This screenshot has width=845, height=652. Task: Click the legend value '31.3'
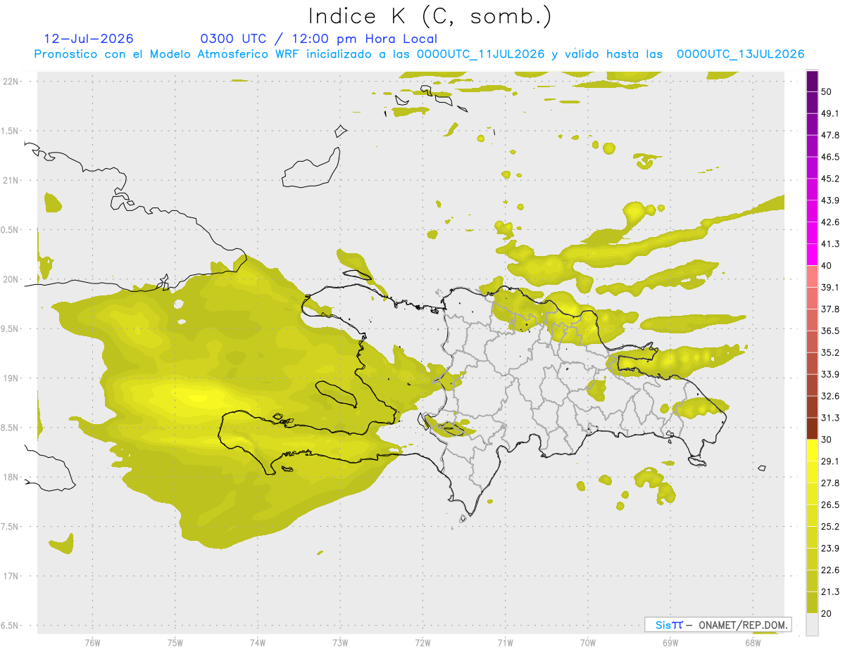[830, 418]
